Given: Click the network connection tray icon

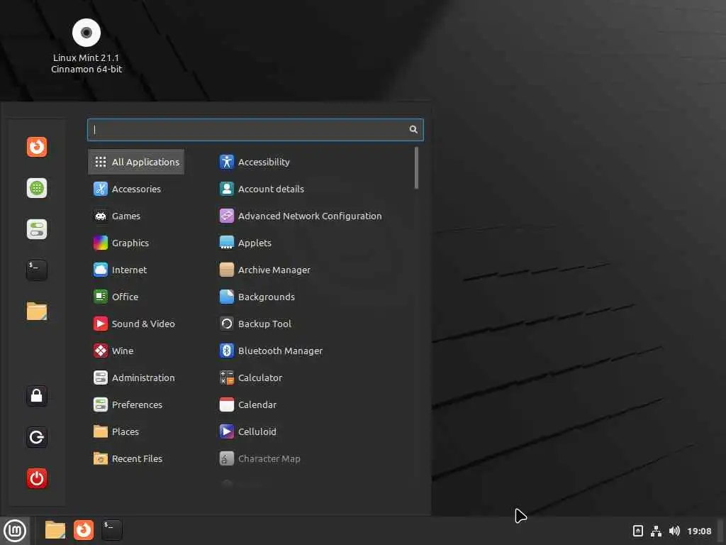Looking at the screenshot, I should 656,531.
